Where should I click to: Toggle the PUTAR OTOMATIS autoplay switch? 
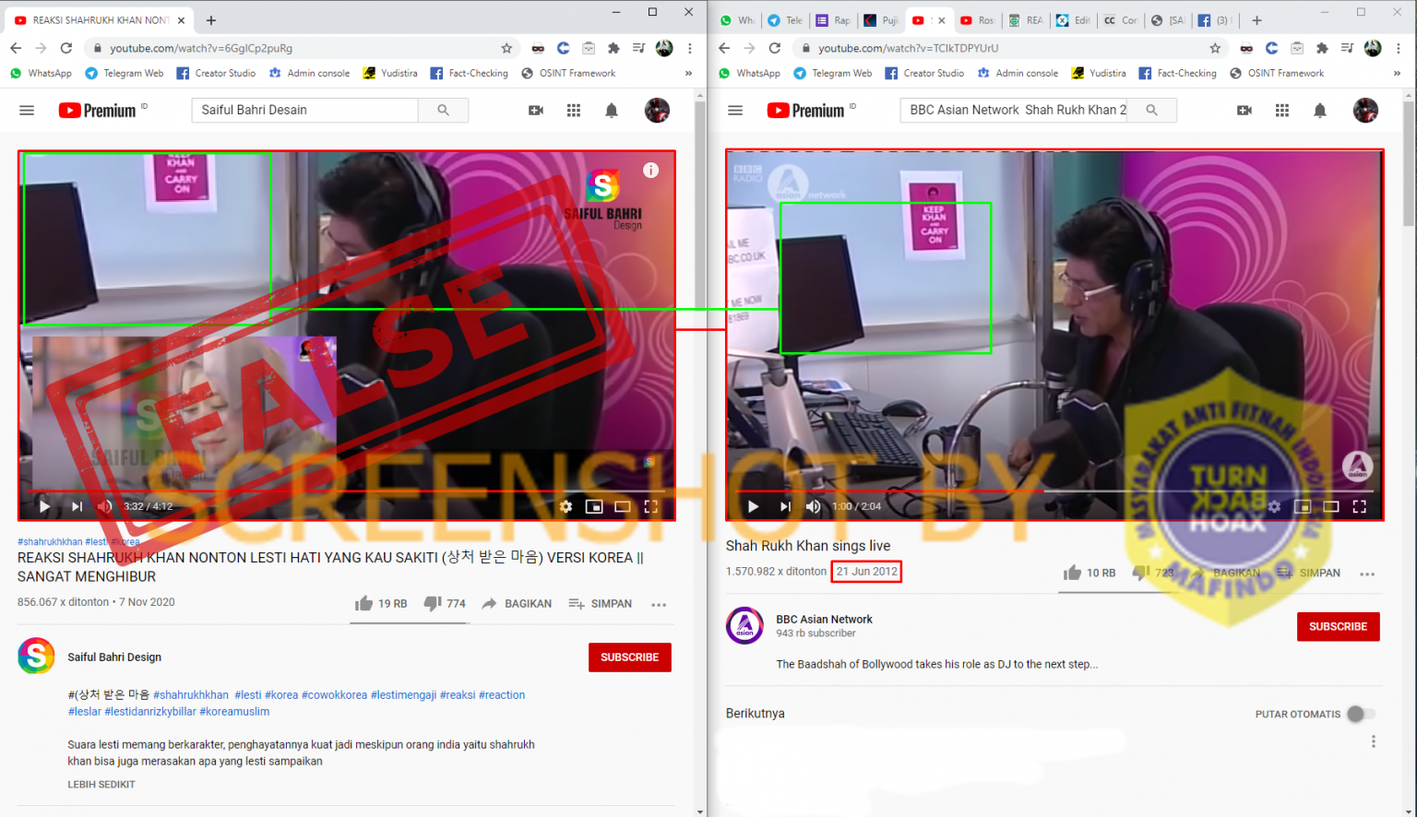coord(1361,714)
